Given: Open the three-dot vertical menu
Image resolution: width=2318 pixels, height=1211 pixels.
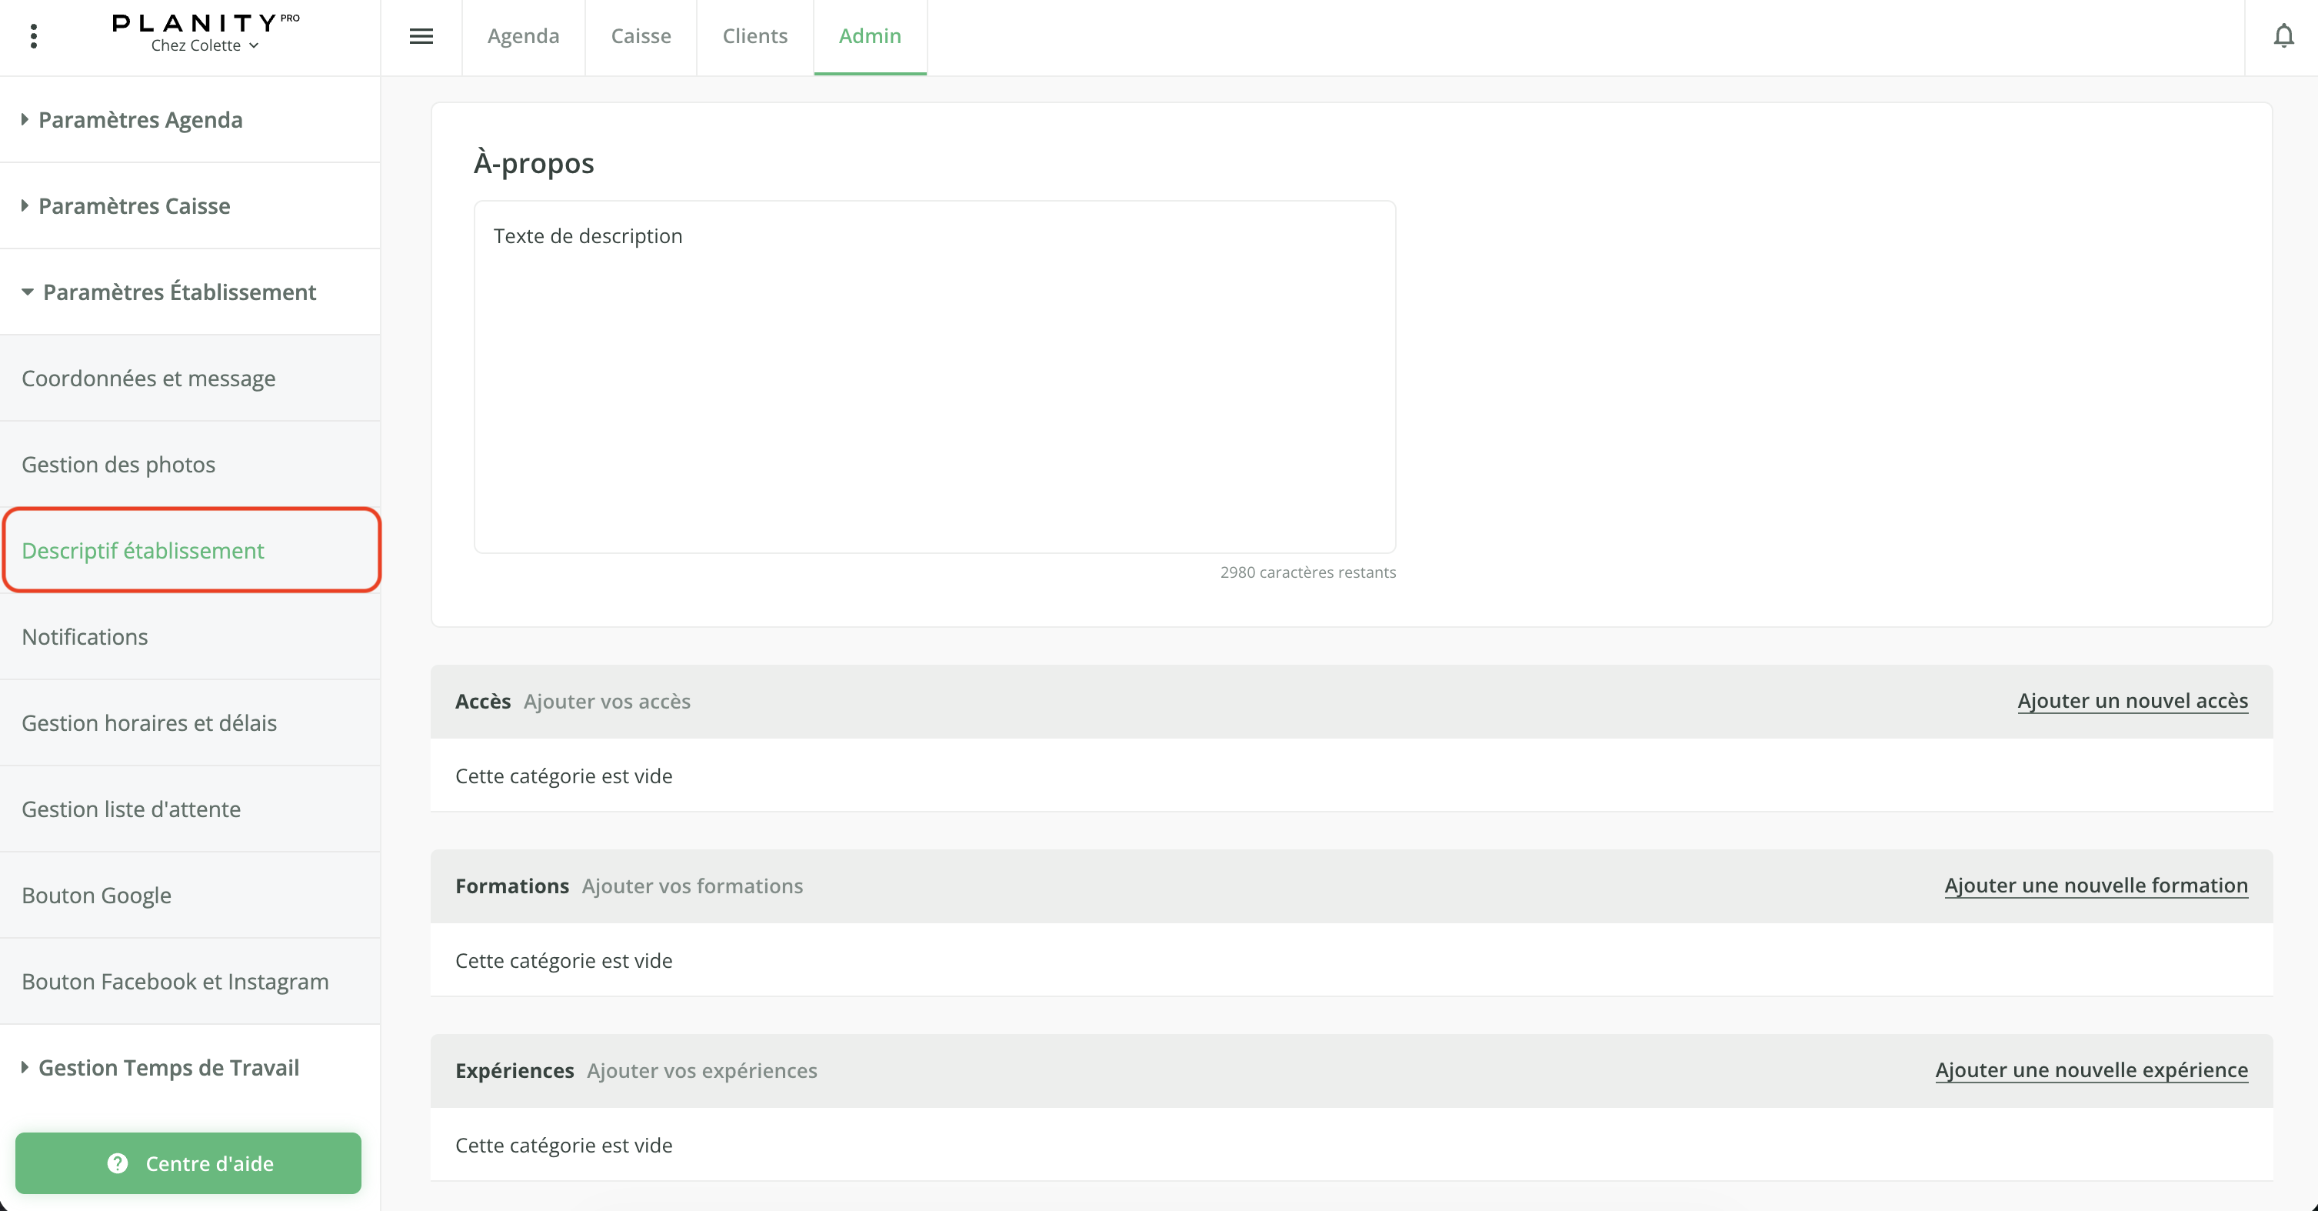Looking at the screenshot, I should pos(33,36).
